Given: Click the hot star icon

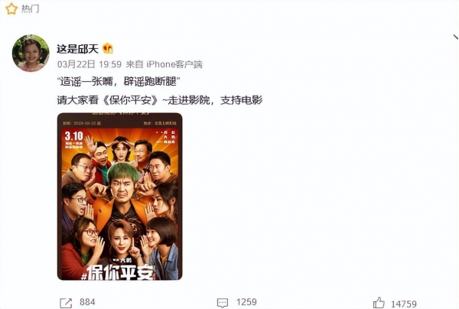Looking at the screenshot, I should 11,8.
